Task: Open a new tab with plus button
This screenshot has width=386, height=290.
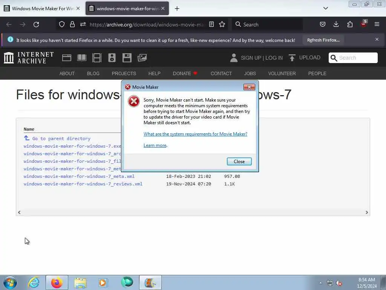Action: click(x=177, y=9)
